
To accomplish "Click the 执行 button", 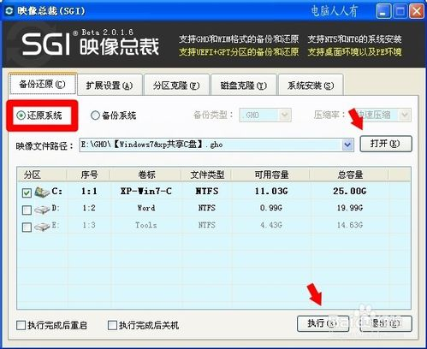I will pos(323,323).
